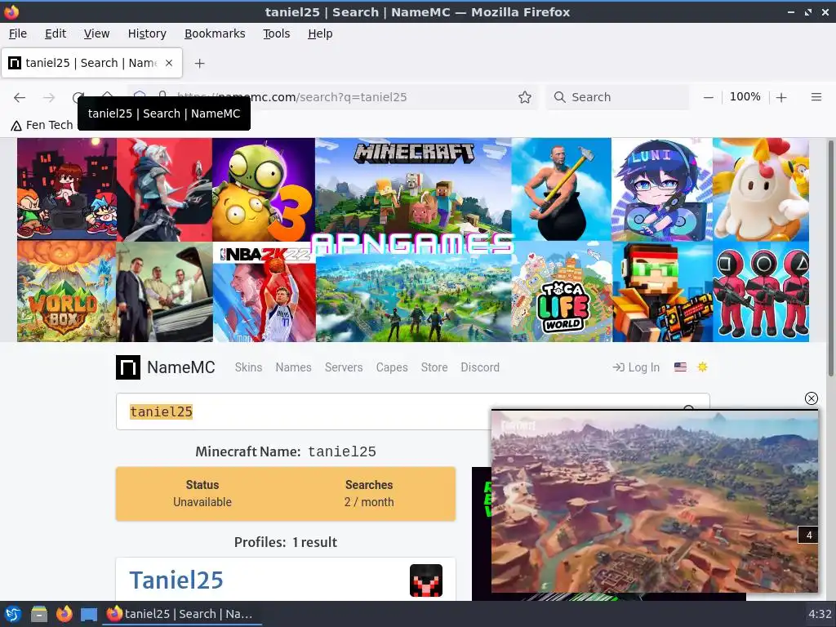Open the Fen Tech bookmark
The height and width of the screenshot is (627, 836).
click(x=42, y=125)
